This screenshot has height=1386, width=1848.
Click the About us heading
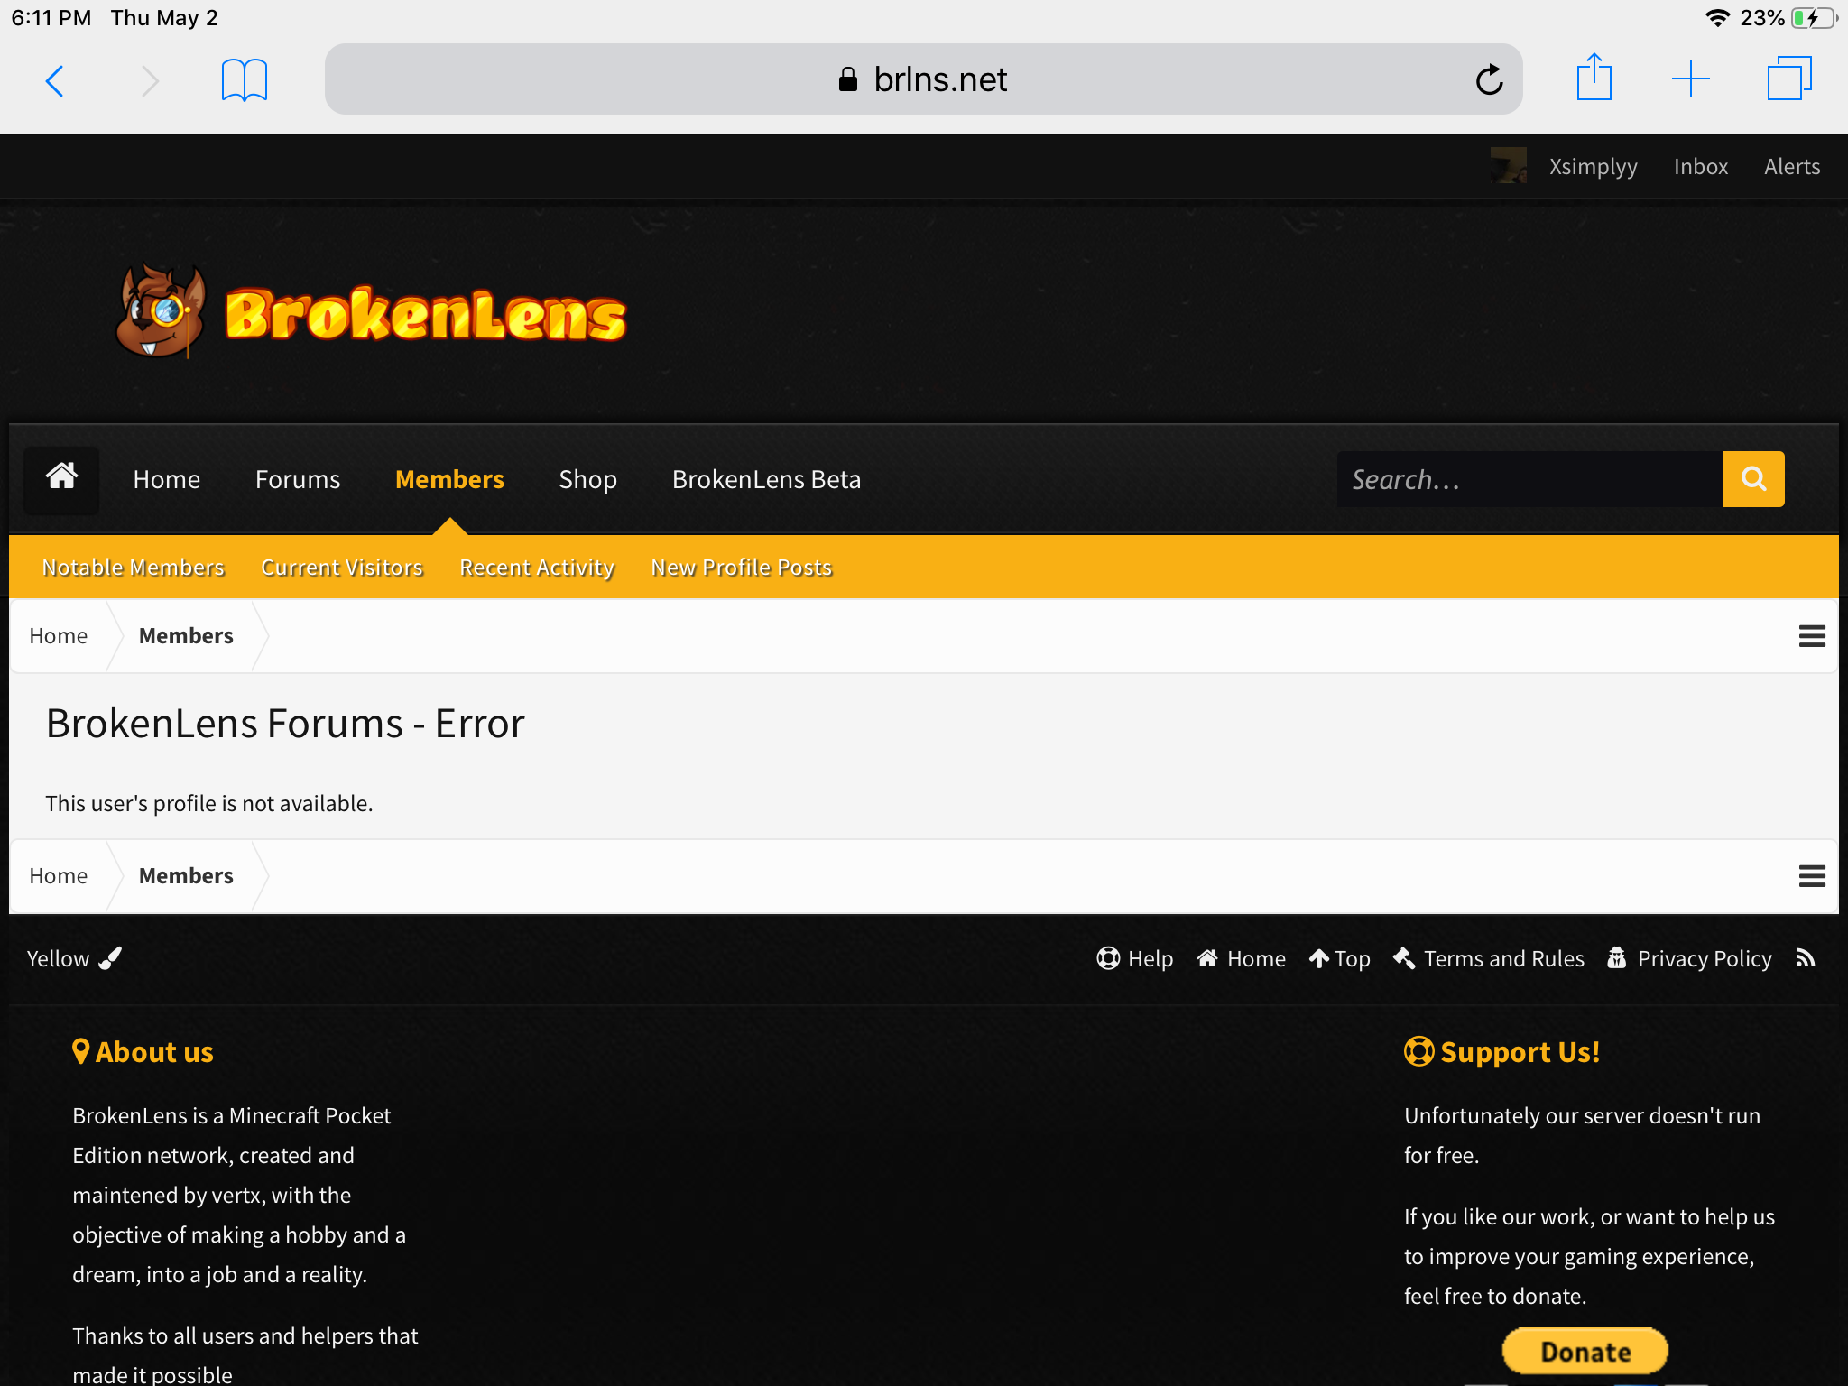(143, 1051)
